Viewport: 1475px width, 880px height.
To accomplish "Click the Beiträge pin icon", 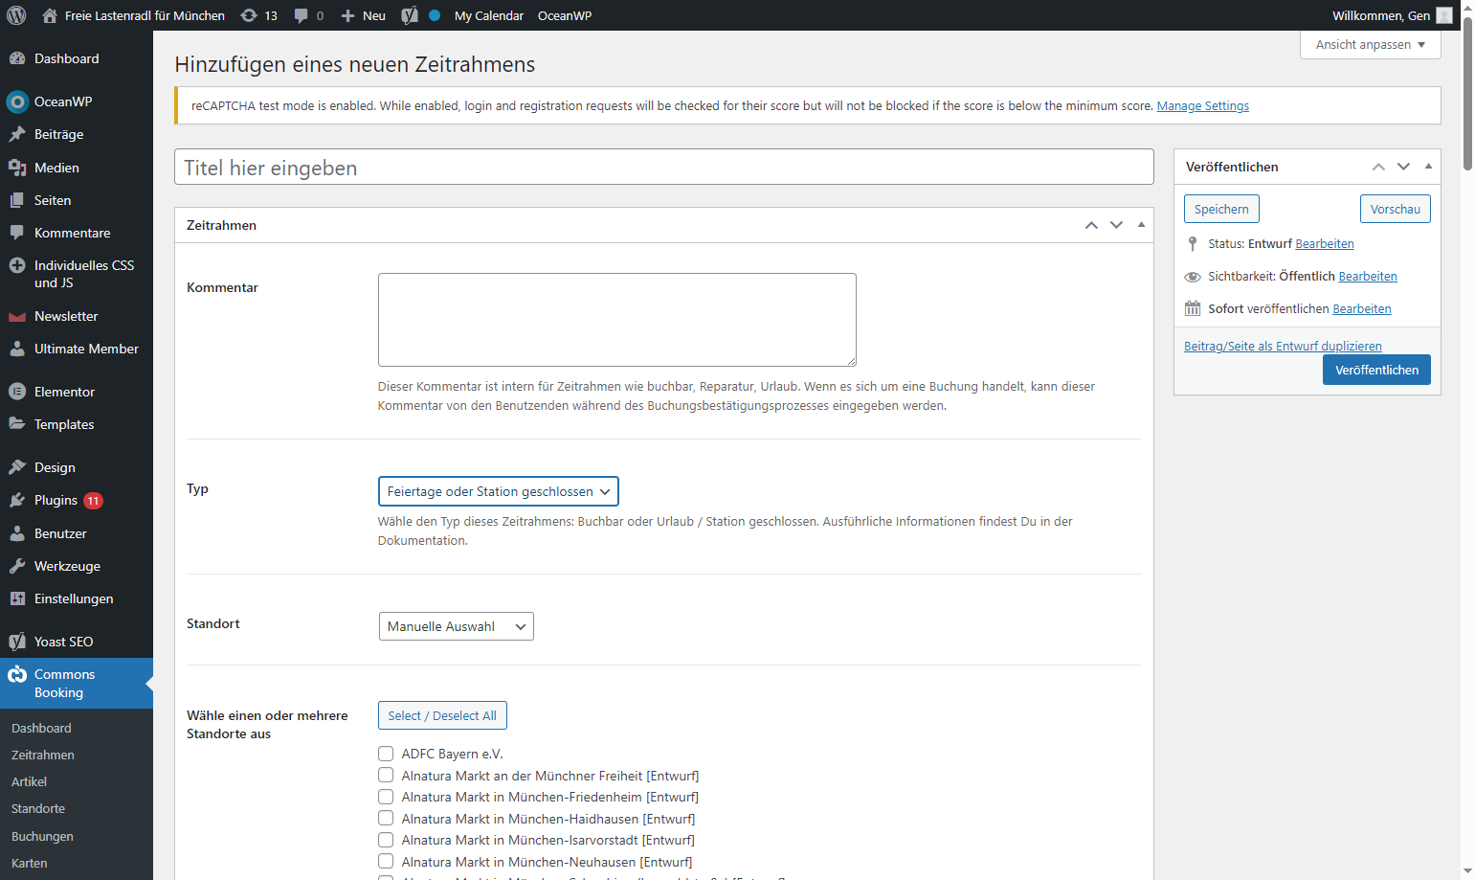I will click(17, 134).
